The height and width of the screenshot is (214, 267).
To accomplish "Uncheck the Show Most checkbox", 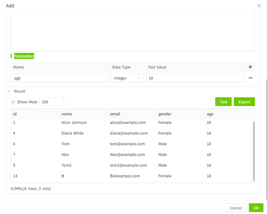I will coord(13,102).
